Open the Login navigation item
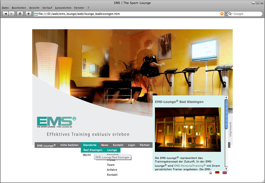This screenshot has width=265, height=183. [131, 145]
